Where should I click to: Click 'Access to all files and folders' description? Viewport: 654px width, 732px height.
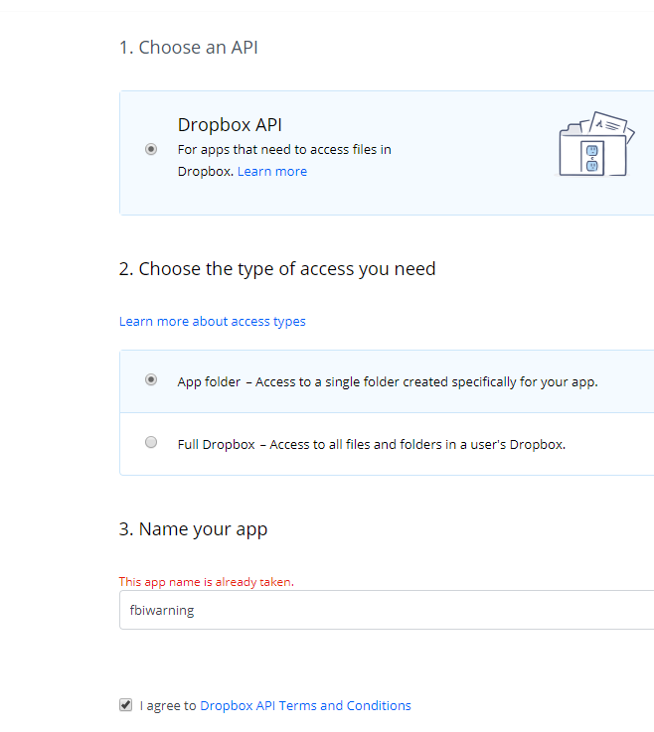point(417,444)
